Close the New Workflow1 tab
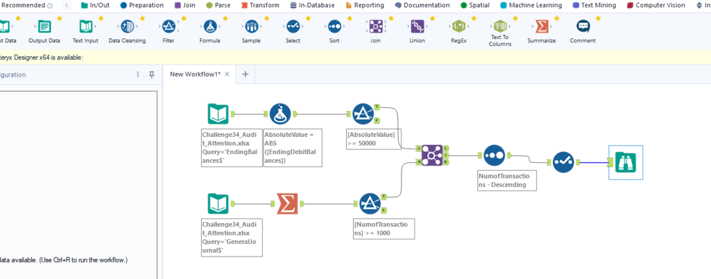The height and width of the screenshot is (279, 711). click(227, 74)
